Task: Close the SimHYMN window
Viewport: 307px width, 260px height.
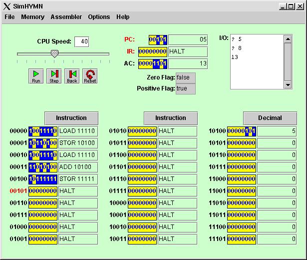Action: pyautogui.click(x=300, y=6)
